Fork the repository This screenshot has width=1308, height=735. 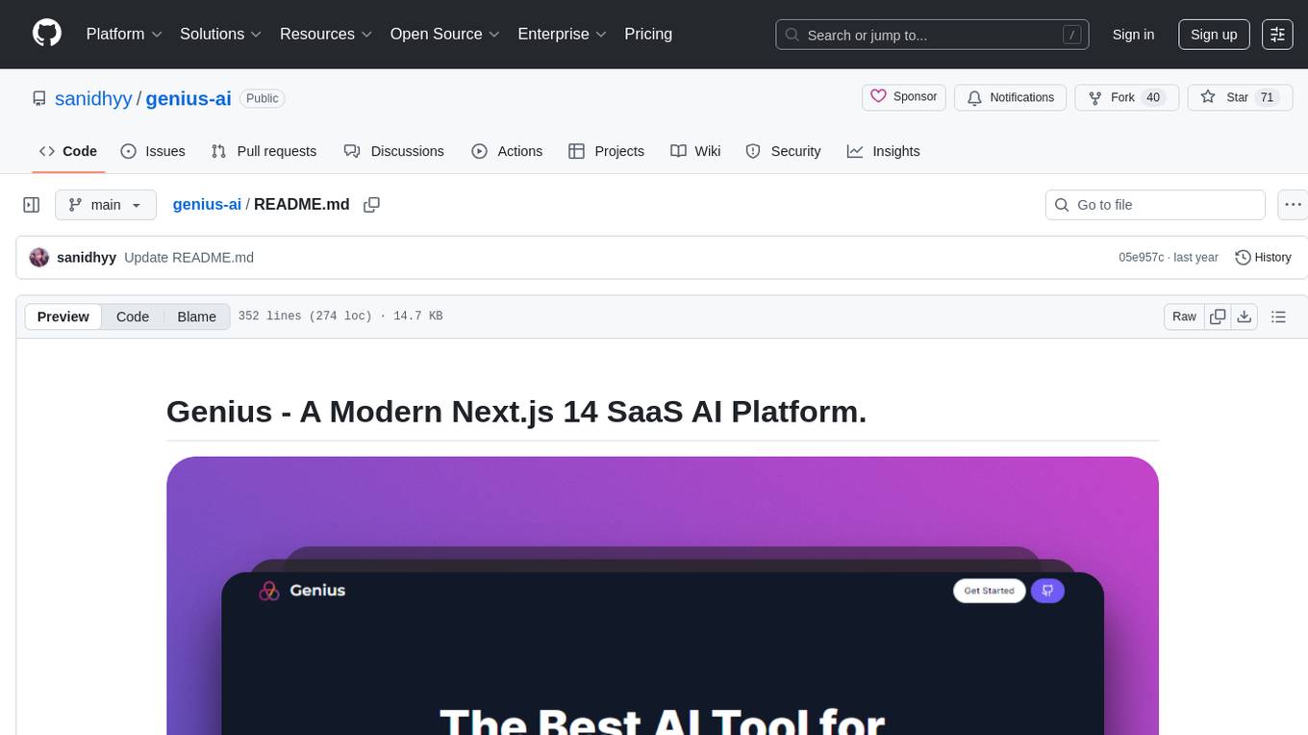(x=1126, y=97)
